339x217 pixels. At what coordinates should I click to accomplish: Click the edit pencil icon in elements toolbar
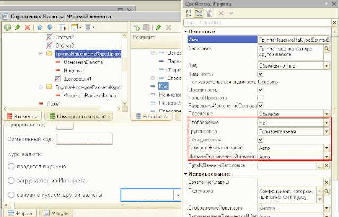[x=17, y=27]
